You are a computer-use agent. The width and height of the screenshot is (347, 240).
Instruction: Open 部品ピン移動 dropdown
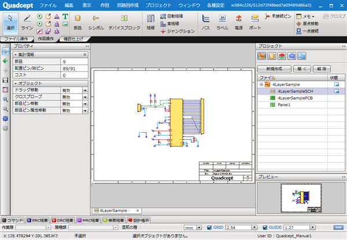(x=85, y=104)
